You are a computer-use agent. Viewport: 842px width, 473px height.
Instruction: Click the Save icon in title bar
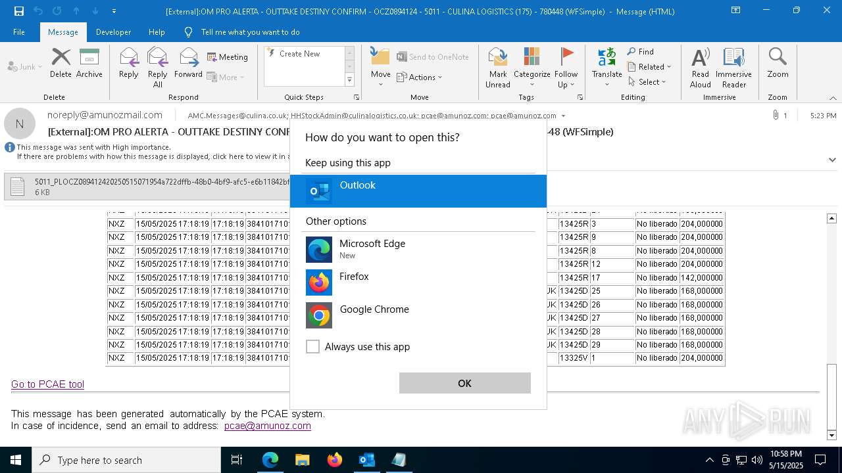[18, 11]
